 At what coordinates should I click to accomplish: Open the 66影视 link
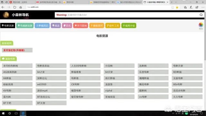17,78
